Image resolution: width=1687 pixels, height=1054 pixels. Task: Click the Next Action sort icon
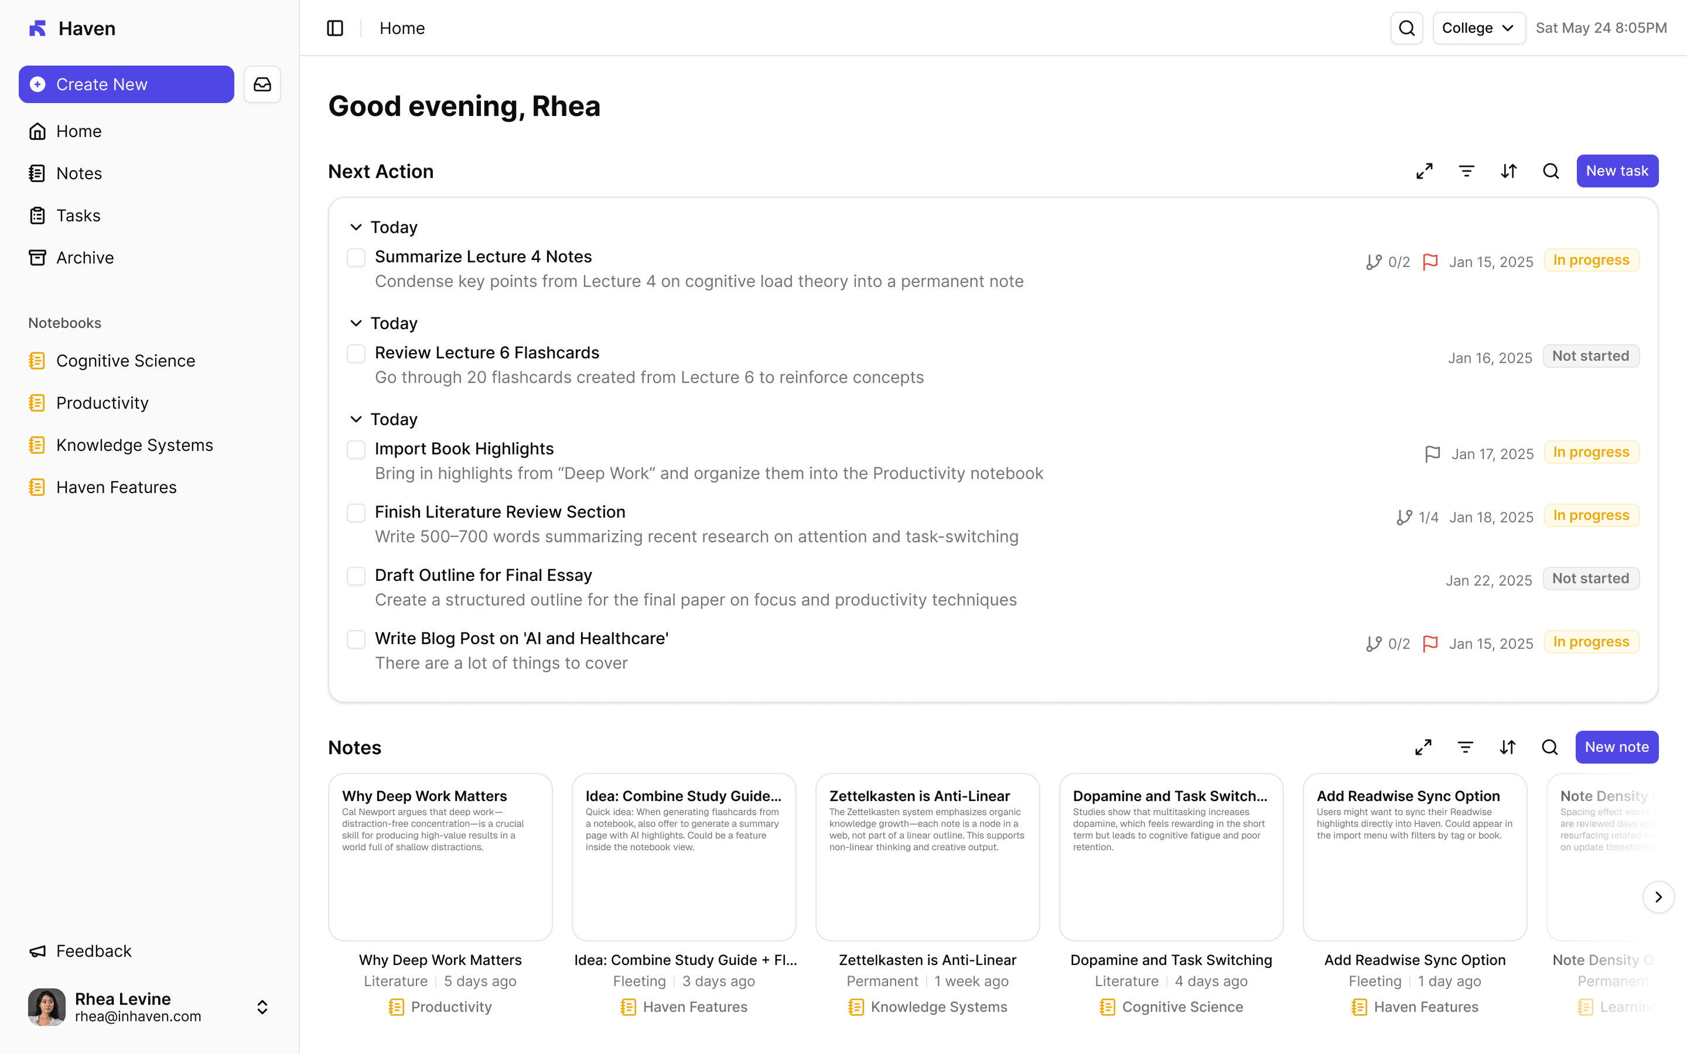tap(1508, 171)
